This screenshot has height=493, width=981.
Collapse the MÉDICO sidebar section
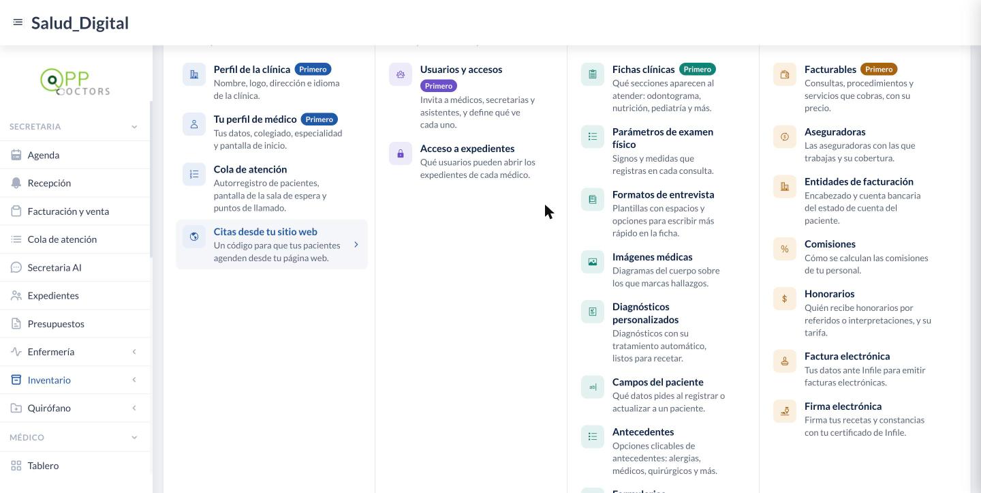coord(134,438)
